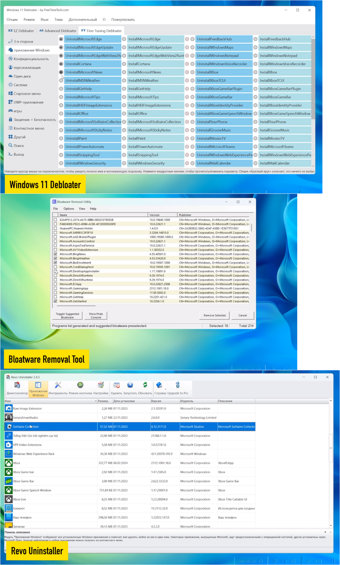
Task: Click Windows Web Experience Pack icon
Action: click(x=8, y=454)
